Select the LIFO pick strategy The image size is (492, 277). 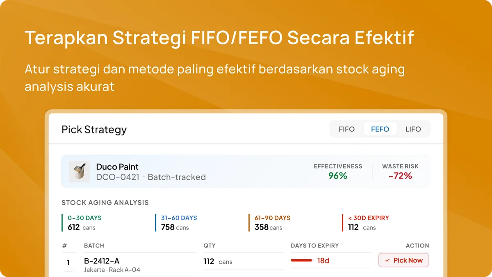[x=413, y=129]
